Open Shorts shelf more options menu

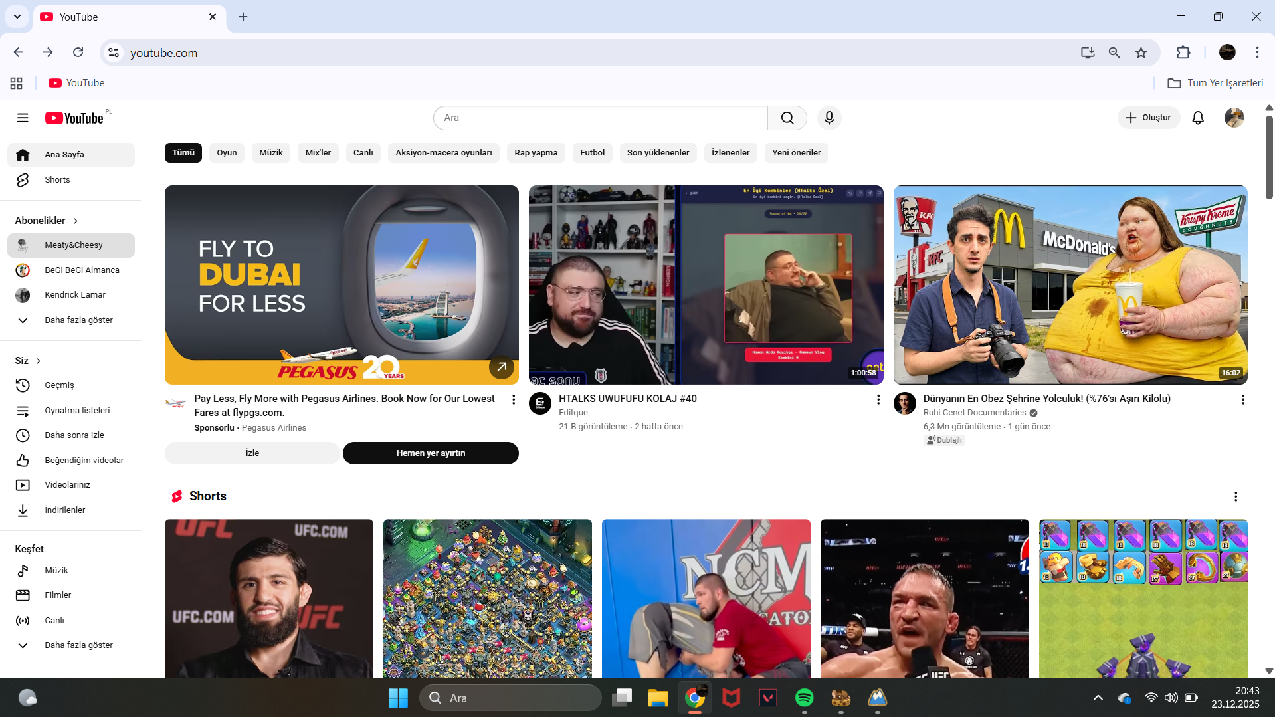pyautogui.click(x=1236, y=496)
